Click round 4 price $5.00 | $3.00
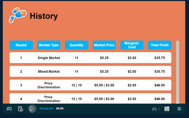 104,99
